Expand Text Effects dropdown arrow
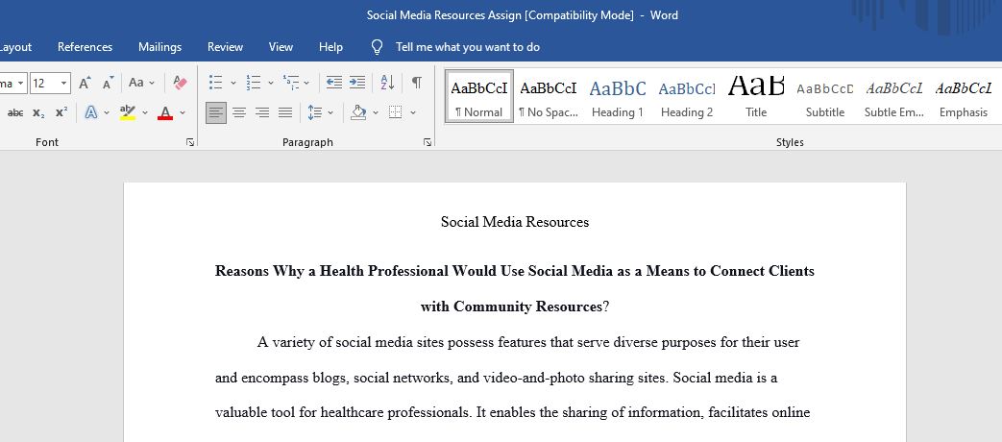 coord(106,113)
